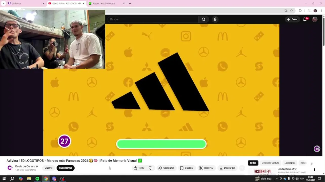325x182 pixels.
Task: Switch to Stream - Kick Dashboard tab
Action: 106,4
